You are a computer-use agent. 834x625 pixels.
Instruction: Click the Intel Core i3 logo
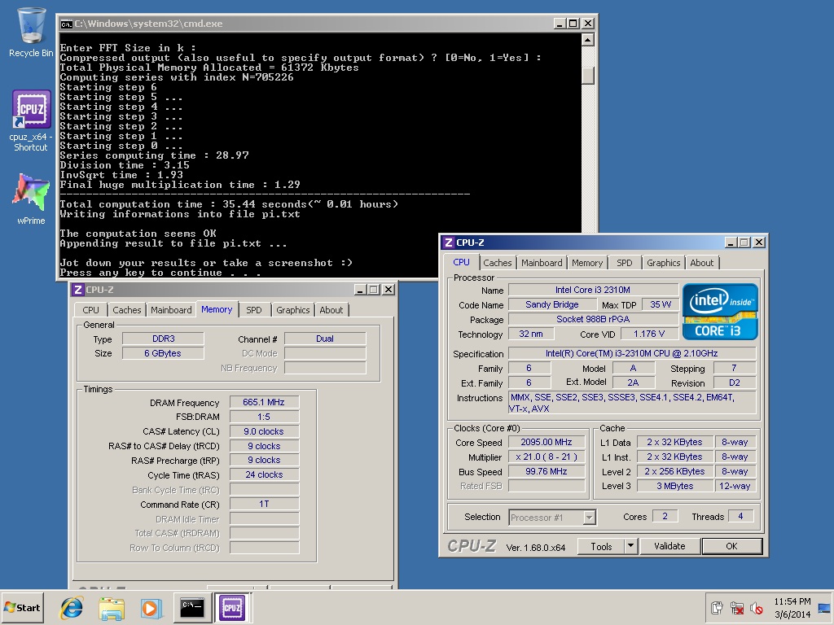(x=720, y=312)
